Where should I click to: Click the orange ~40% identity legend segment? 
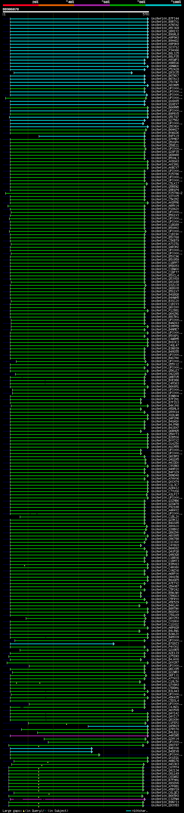coord(56,5)
